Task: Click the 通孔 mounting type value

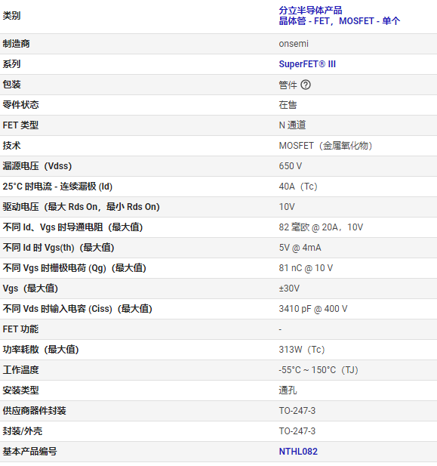Action: [x=288, y=390]
